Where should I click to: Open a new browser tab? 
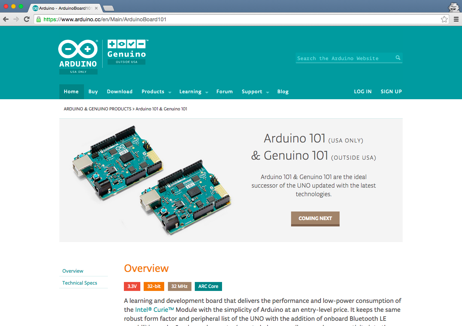point(108,8)
